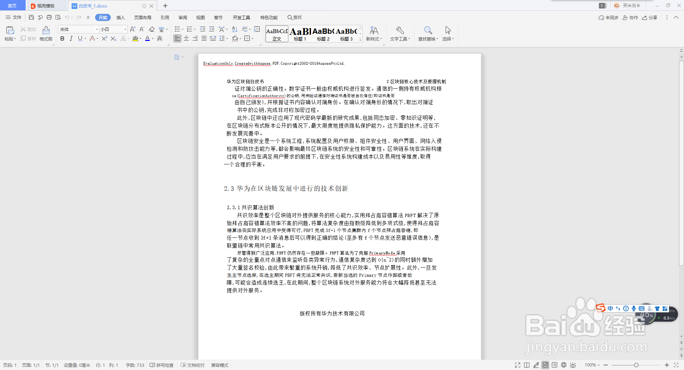
Task: Click the text highlight color swatch
Action: [x=135, y=38]
